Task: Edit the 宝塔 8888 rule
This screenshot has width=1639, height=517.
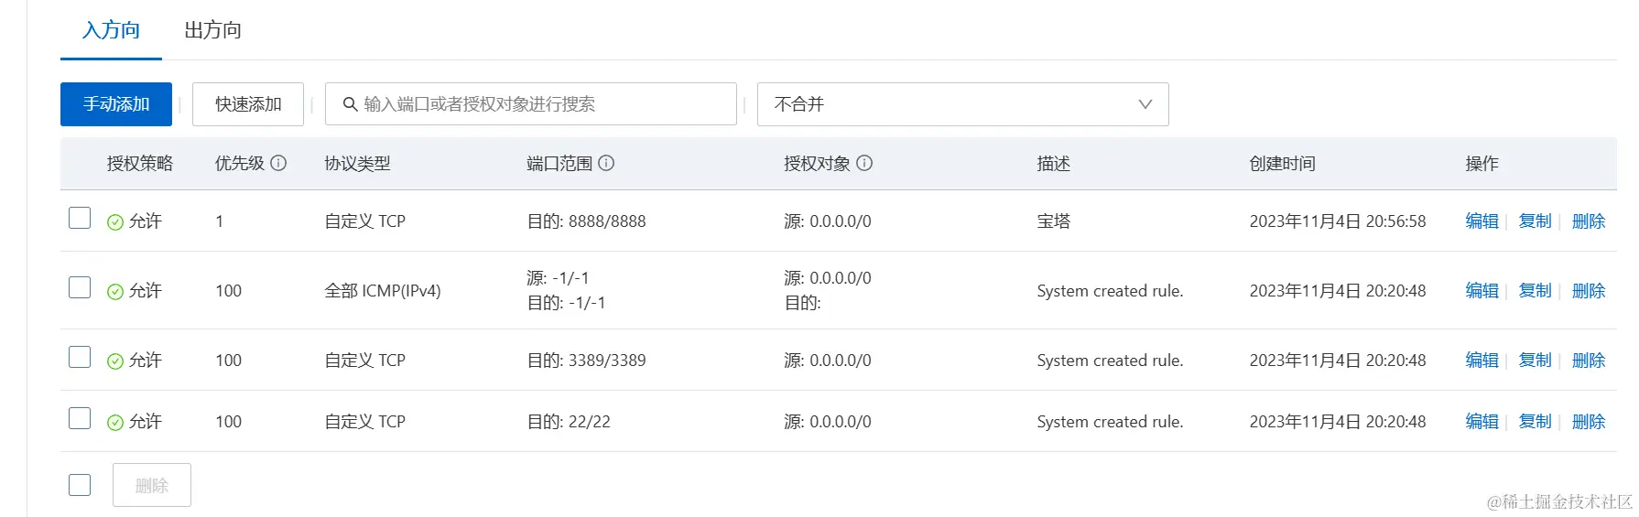Action: tap(1482, 221)
